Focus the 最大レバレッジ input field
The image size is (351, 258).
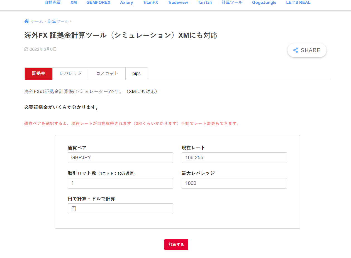point(234,183)
